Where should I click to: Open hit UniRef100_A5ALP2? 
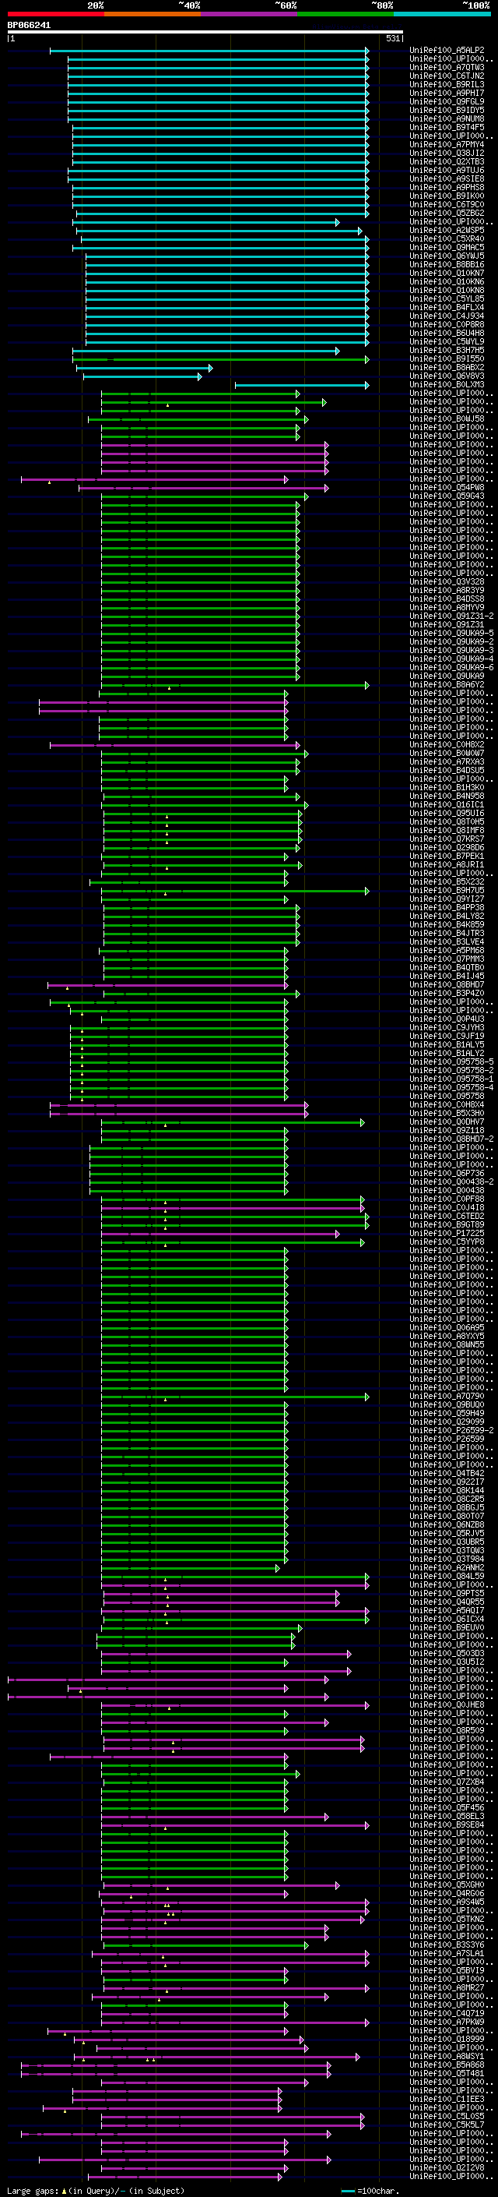pyautogui.click(x=447, y=51)
